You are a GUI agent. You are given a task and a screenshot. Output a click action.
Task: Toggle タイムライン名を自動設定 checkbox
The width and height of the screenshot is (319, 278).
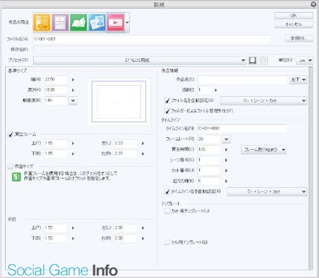tap(167, 192)
